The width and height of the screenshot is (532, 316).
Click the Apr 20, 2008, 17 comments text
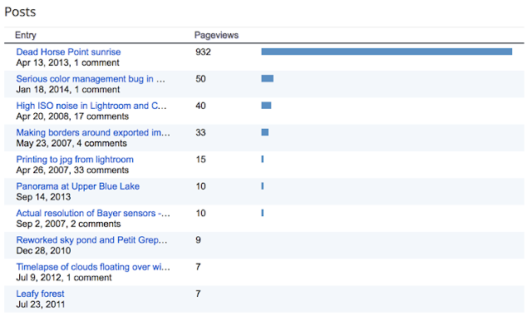(x=72, y=116)
